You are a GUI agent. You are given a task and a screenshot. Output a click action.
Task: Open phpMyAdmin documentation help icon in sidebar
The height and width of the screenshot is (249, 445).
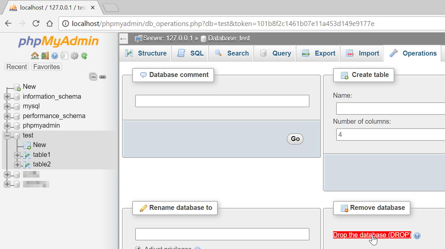click(x=55, y=56)
